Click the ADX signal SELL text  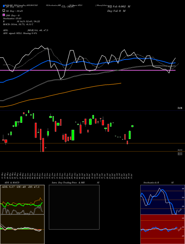20,33
